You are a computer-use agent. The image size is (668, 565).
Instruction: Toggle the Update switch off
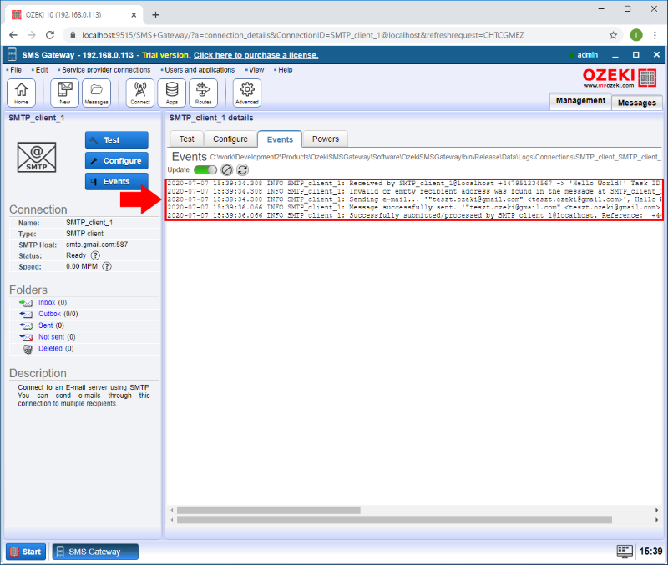click(x=205, y=170)
